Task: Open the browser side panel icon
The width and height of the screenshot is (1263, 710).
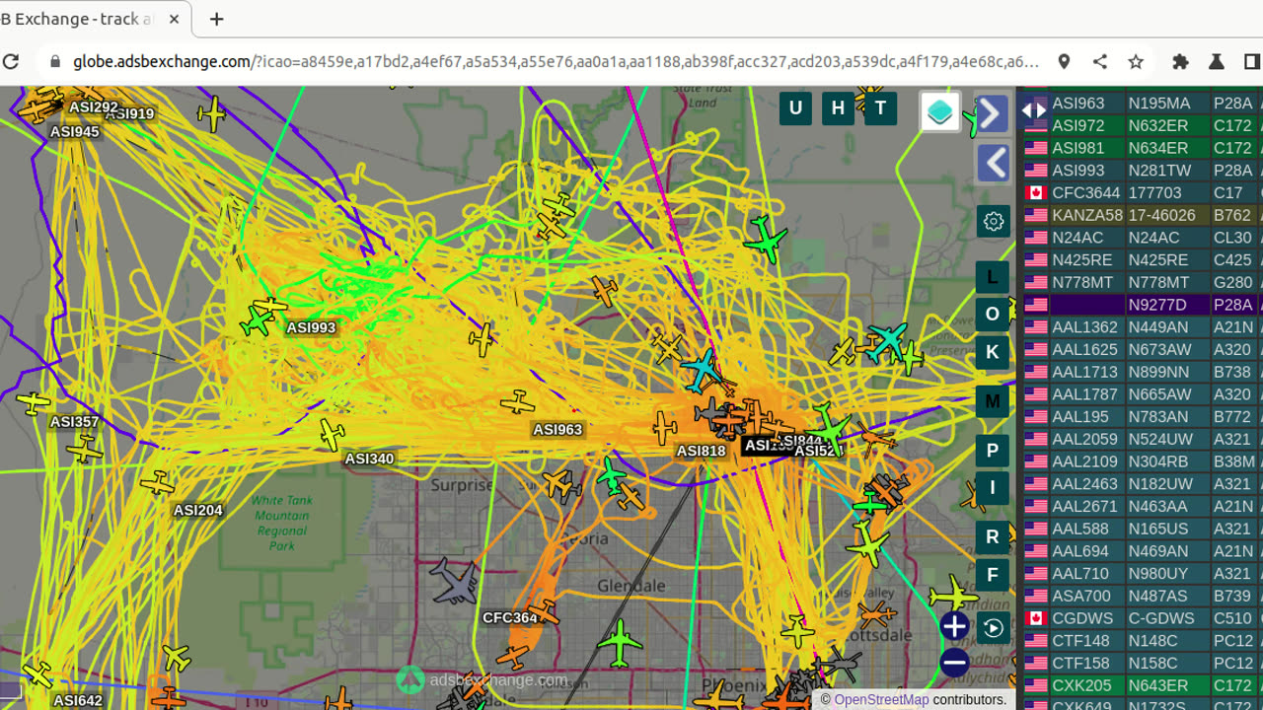Action: (1251, 61)
